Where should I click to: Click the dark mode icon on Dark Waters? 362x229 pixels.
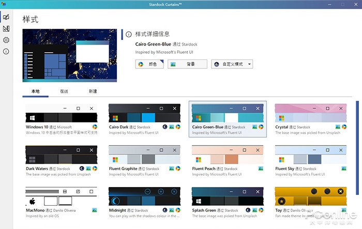82,168
